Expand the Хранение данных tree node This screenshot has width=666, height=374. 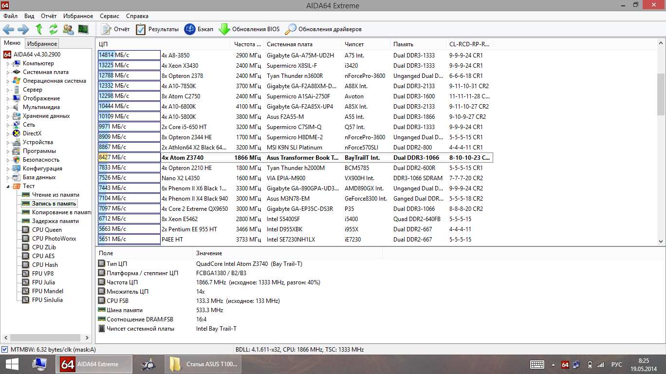tap(8, 116)
